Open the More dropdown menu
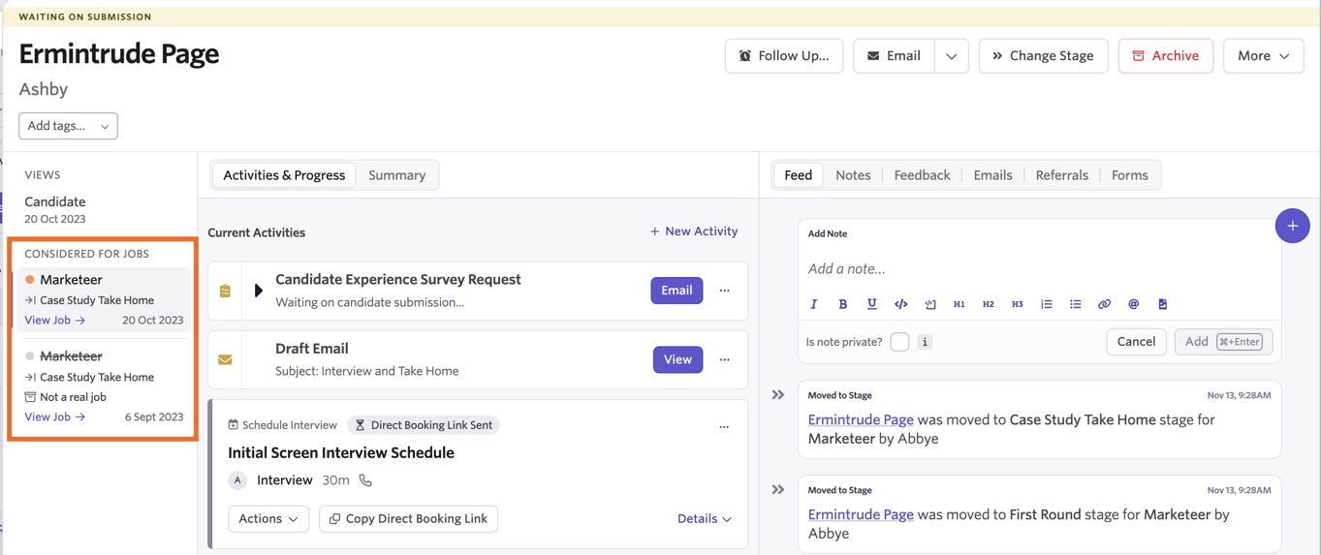 click(x=1263, y=56)
